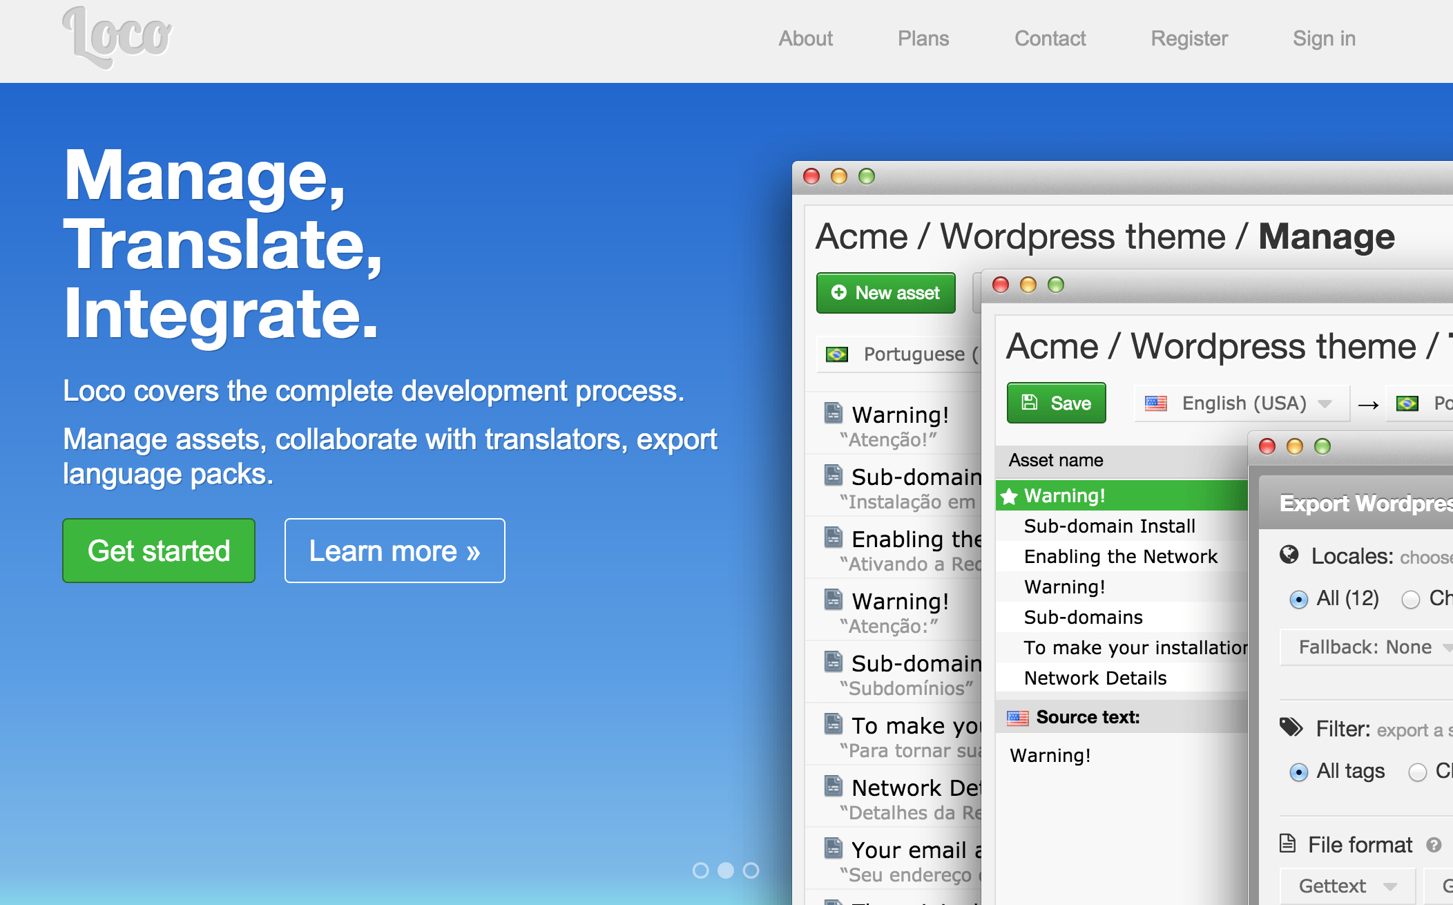Screen dimensions: 1453x905
Task: Open the Plans page in navigation
Action: click(923, 39)
